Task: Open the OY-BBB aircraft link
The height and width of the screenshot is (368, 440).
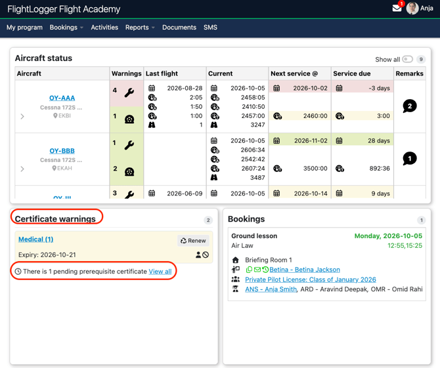Action: pyautogui.click(x=62, y=151)
